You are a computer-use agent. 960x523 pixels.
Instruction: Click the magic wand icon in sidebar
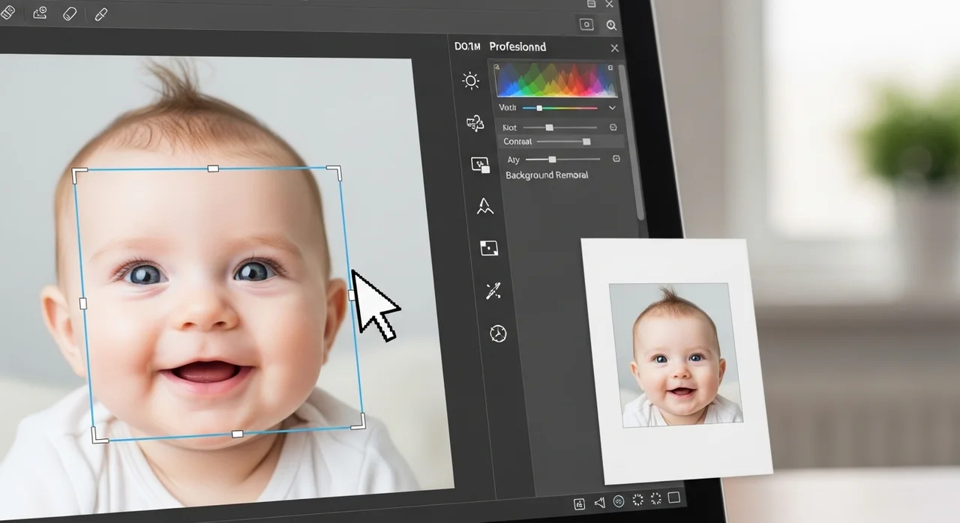coord(493,291)
